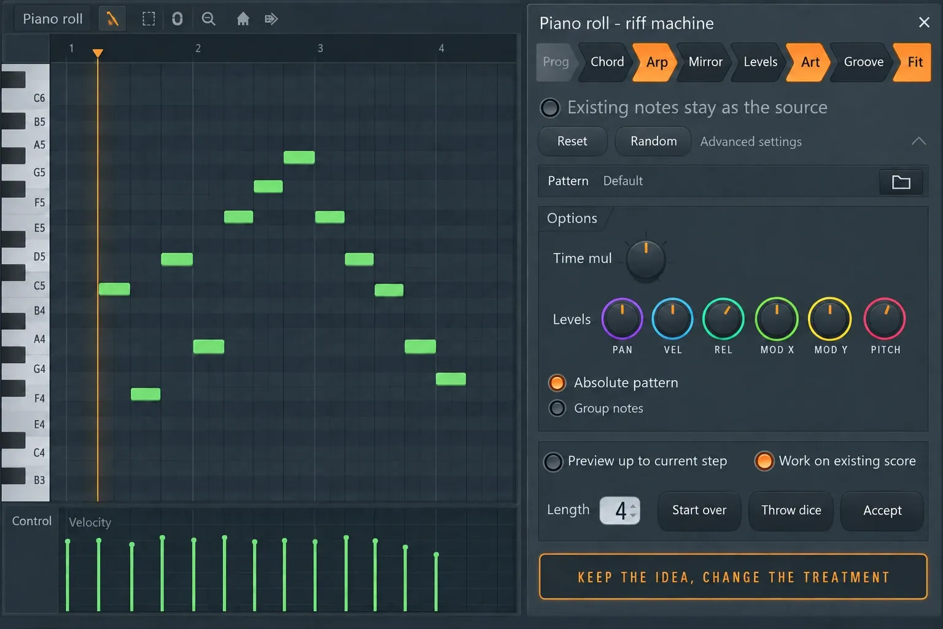Click the Options section header
943x629 pixels.
coord(572,219)
